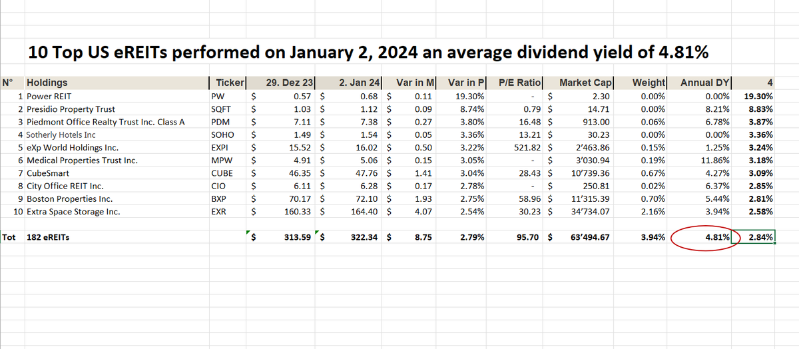Select the total 313.59 cell
Viewport: 799px width, 349px height.
[x=282, y=237]
